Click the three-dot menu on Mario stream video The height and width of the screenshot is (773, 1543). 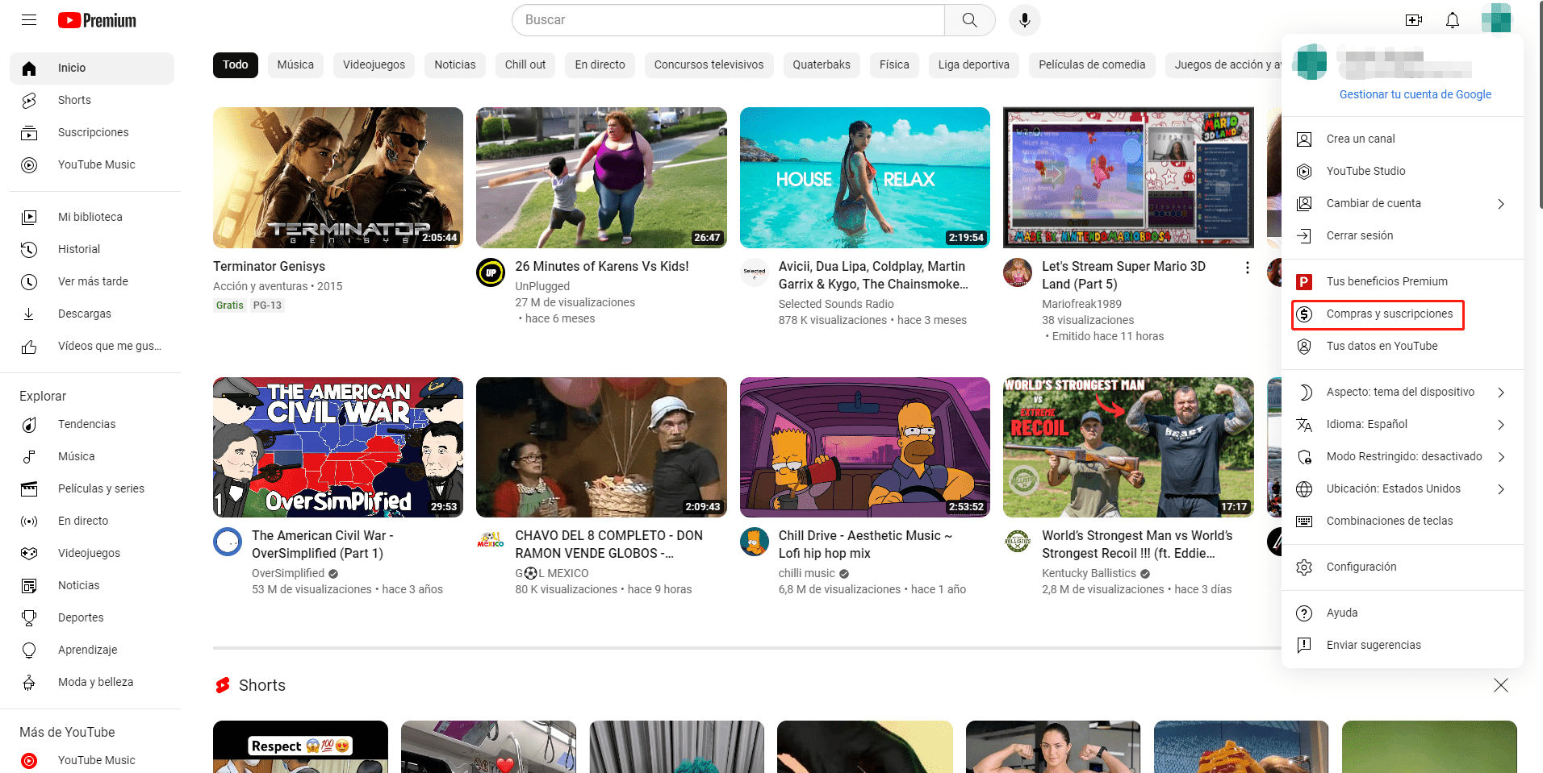tap(1247, 268)
